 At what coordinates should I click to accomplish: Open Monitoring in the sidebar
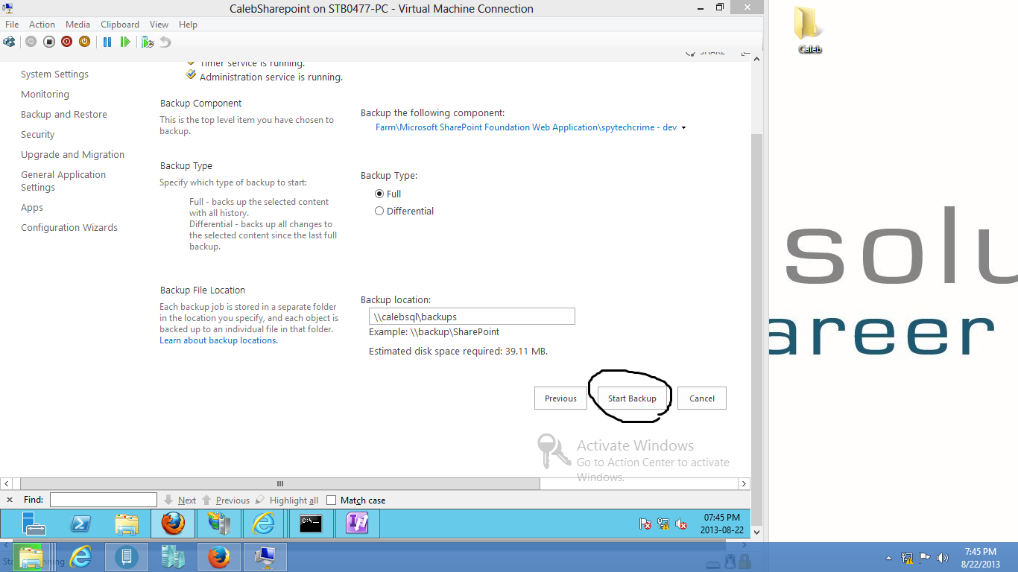pyautogui.click(x=45, y=95)
